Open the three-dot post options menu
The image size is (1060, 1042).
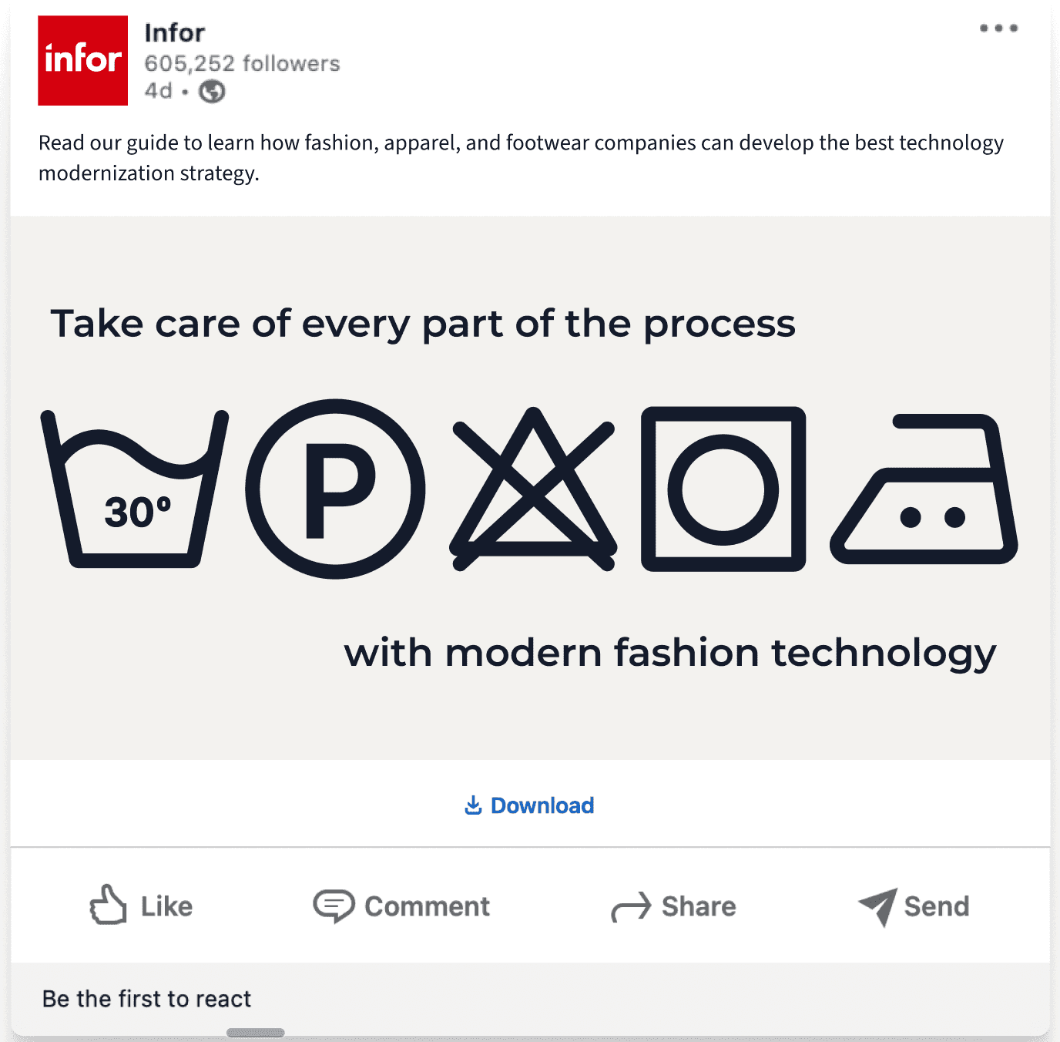pos(998,29)
